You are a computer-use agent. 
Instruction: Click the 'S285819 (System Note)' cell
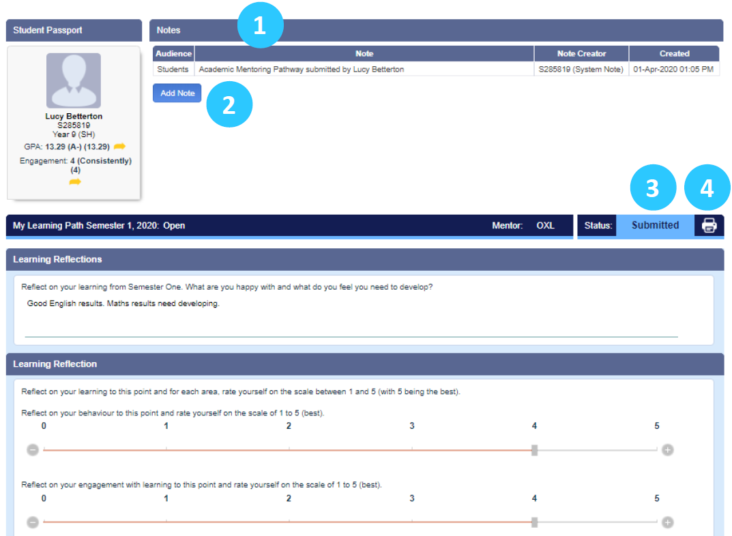581,69
